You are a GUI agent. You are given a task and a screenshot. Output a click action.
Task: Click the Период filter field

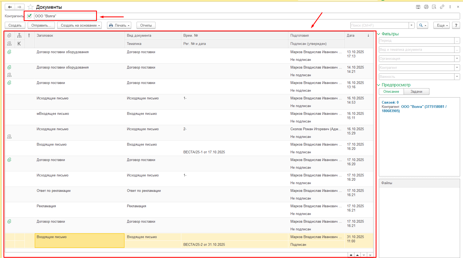pos(416,40)
